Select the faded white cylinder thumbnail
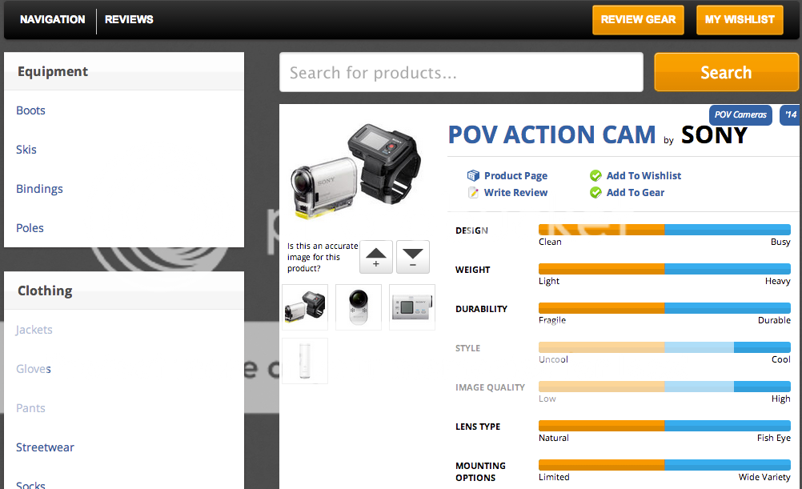The image size is (802, 489). tap(305, 361)
